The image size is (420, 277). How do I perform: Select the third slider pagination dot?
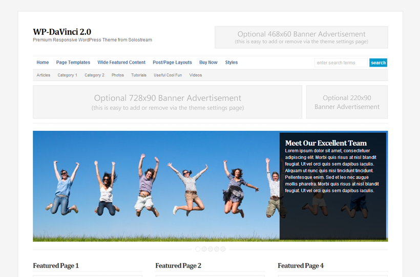click(x=211, y=249)
